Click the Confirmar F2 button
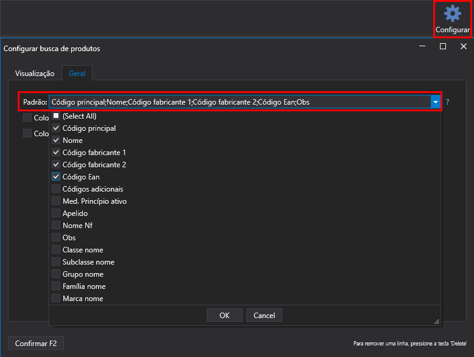 (36, 344)
